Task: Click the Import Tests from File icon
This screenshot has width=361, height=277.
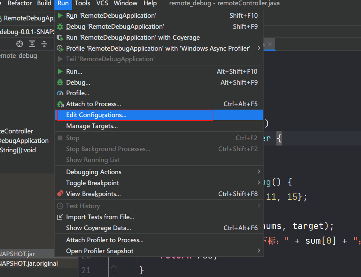Action: (x=60, y=217)
